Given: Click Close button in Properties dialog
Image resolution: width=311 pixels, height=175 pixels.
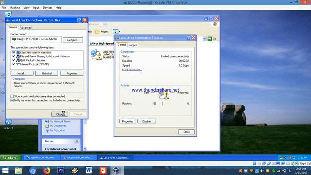Looking at the screenshot, I should pyautogui.click(x=59, y=114).
